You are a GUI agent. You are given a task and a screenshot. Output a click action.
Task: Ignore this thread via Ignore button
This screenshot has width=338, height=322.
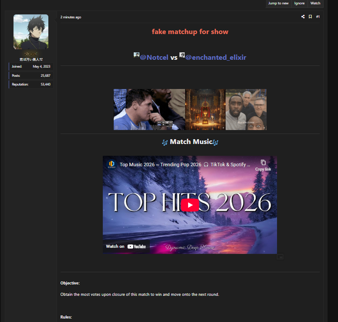(299, 3)
